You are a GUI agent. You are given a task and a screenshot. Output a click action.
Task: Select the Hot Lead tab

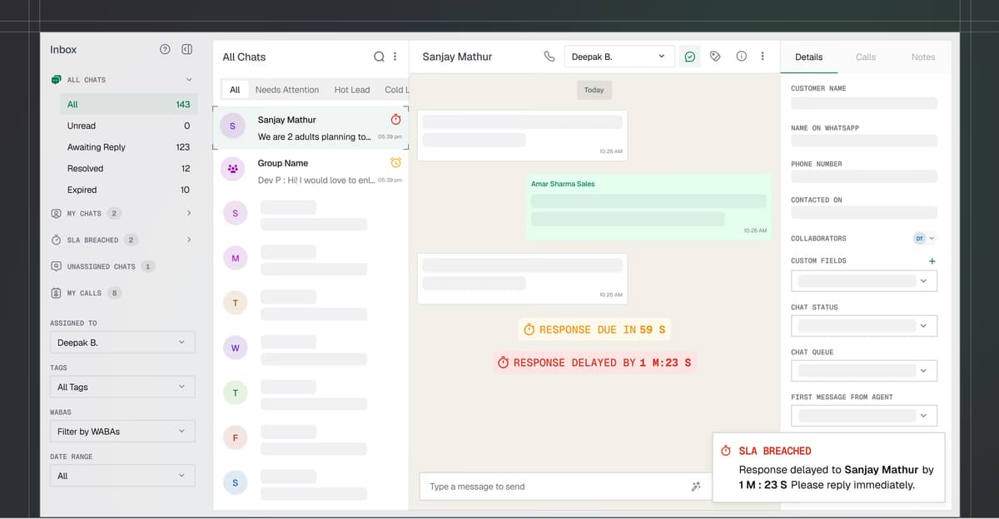pyautogui.click(x=352, y=90)
